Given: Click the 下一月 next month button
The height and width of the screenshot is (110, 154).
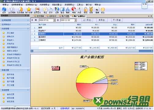Looking at the screenshot, I should (117, 20).
